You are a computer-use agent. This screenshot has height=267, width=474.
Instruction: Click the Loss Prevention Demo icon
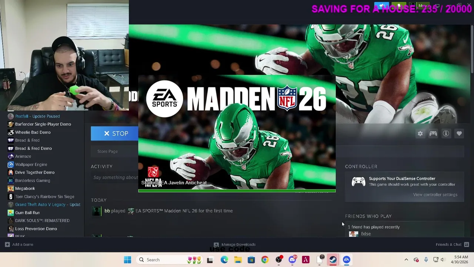pos(10,229)
